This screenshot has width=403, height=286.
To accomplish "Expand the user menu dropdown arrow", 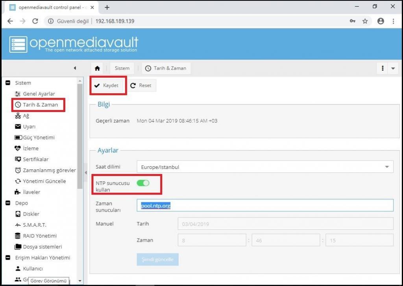I will click(x=393, y=68).
